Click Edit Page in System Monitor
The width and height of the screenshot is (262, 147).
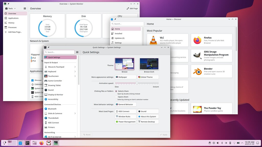point(132,8)
